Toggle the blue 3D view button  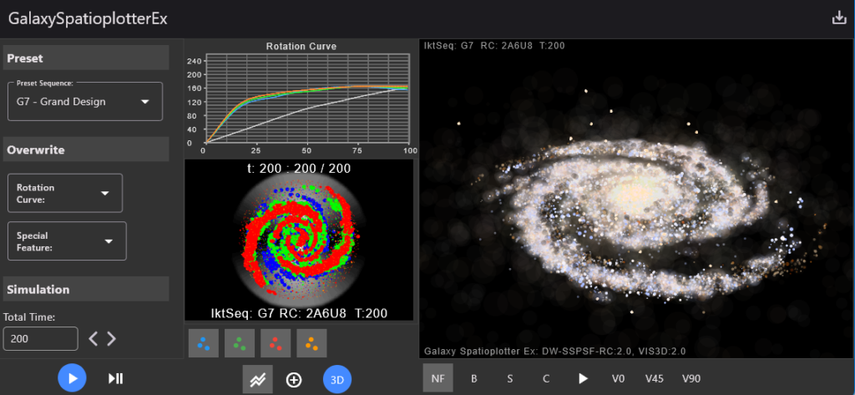[337, 379]
